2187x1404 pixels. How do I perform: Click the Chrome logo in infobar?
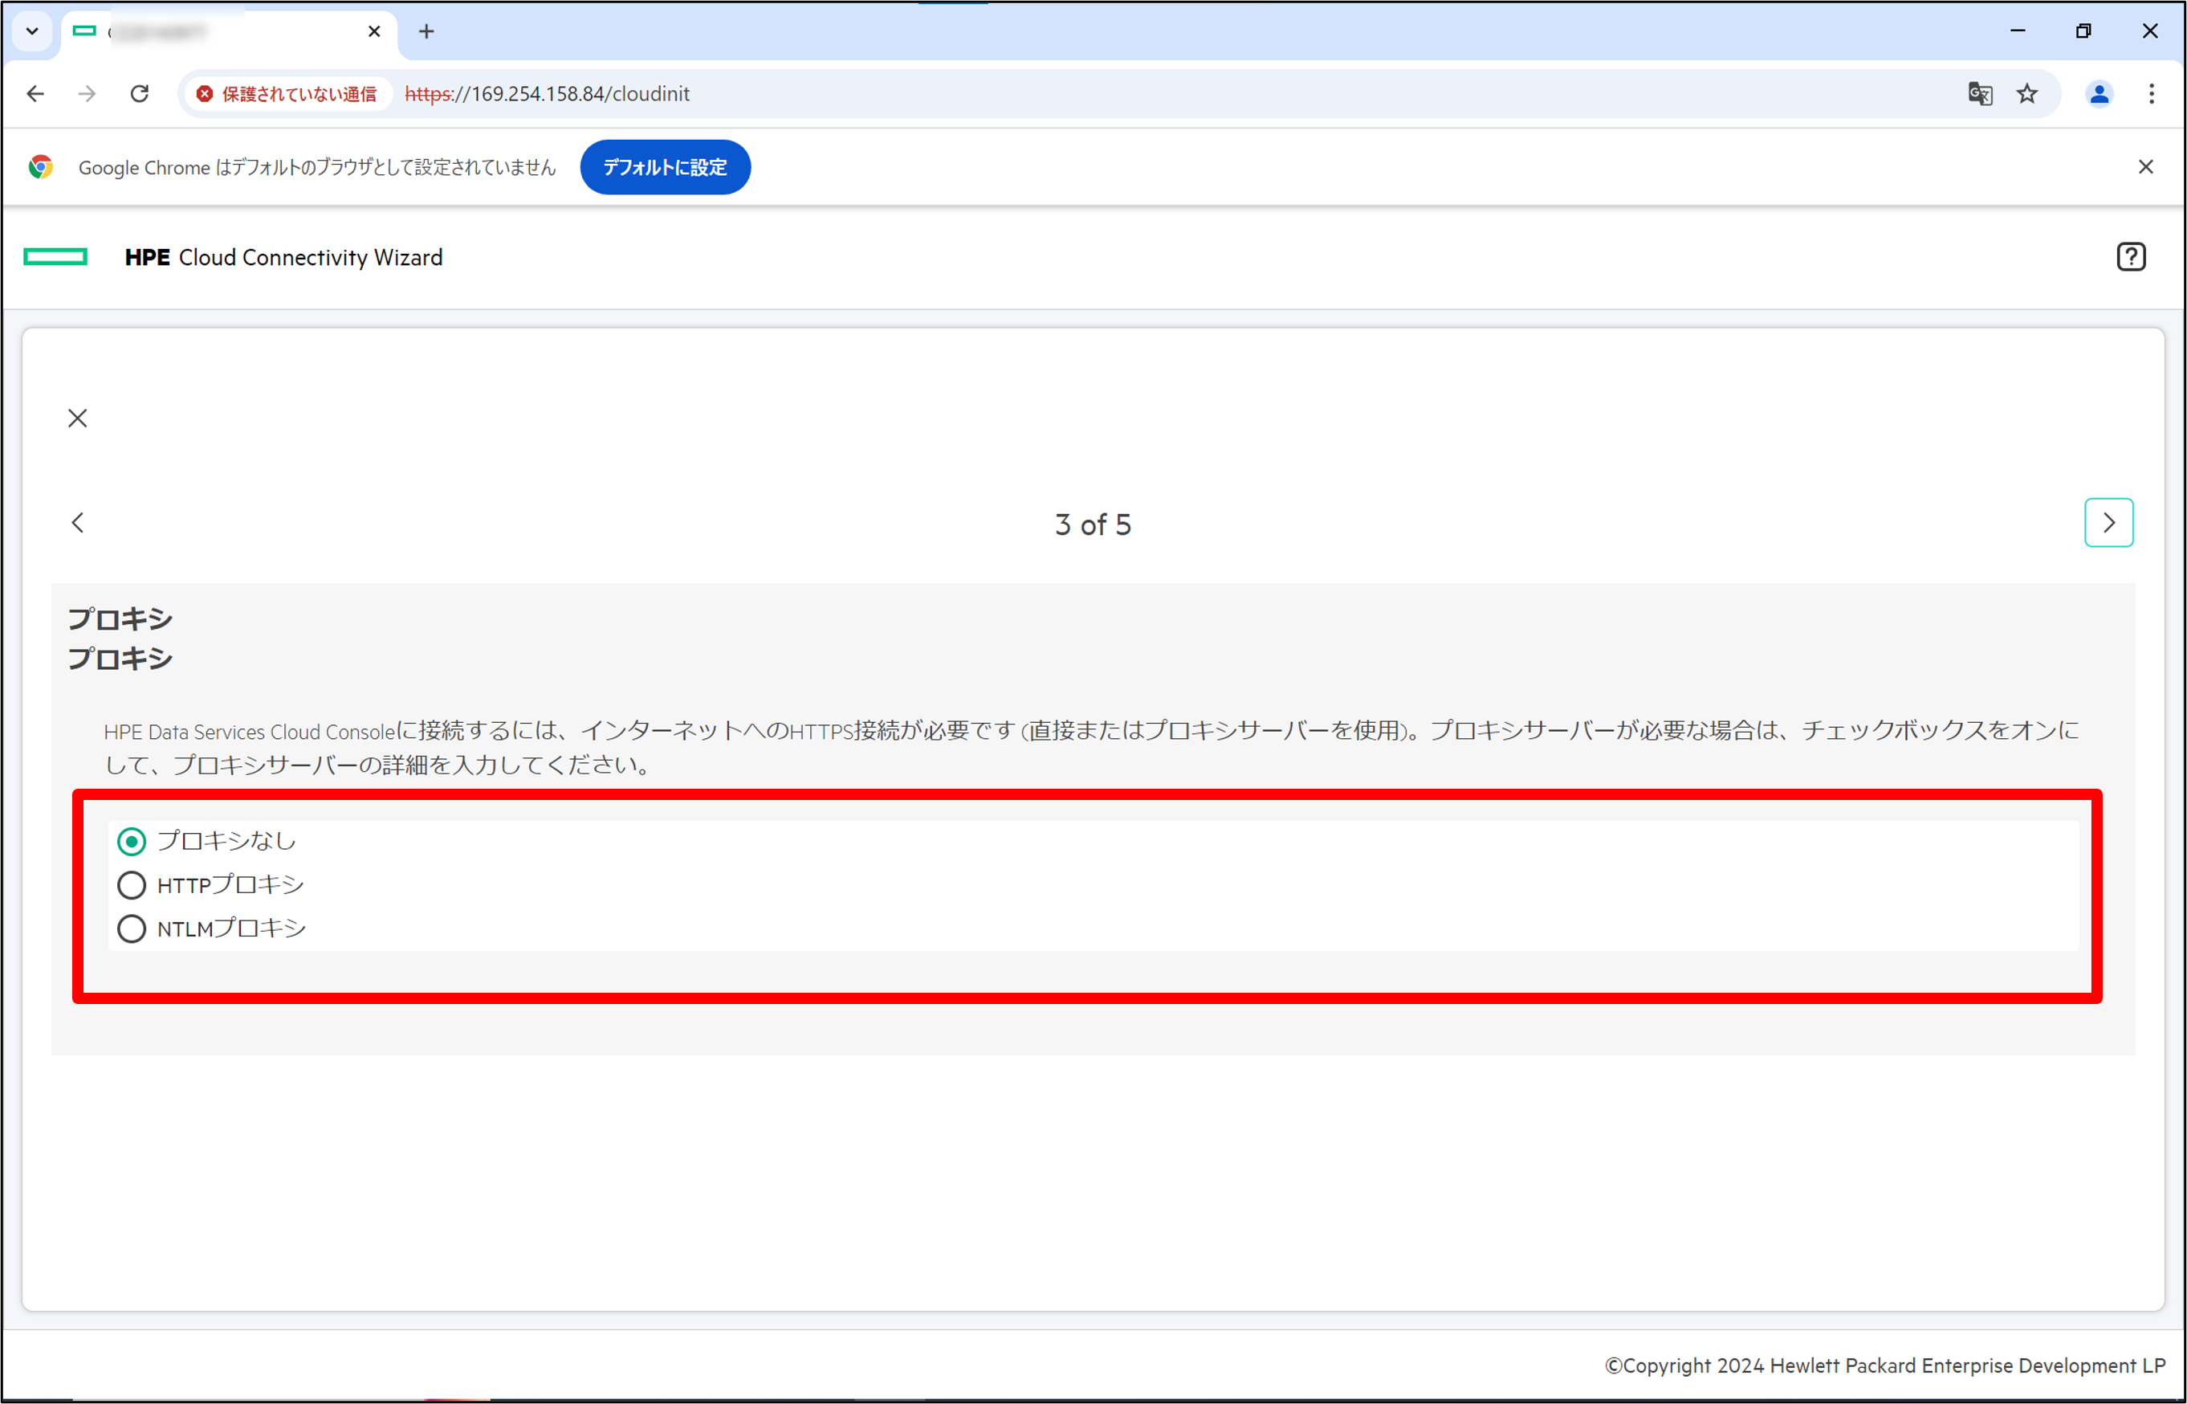pyautogui.click(x=40, y=167)
